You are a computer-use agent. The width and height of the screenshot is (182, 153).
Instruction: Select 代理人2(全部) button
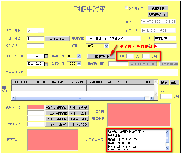click(x=79, y=113)
